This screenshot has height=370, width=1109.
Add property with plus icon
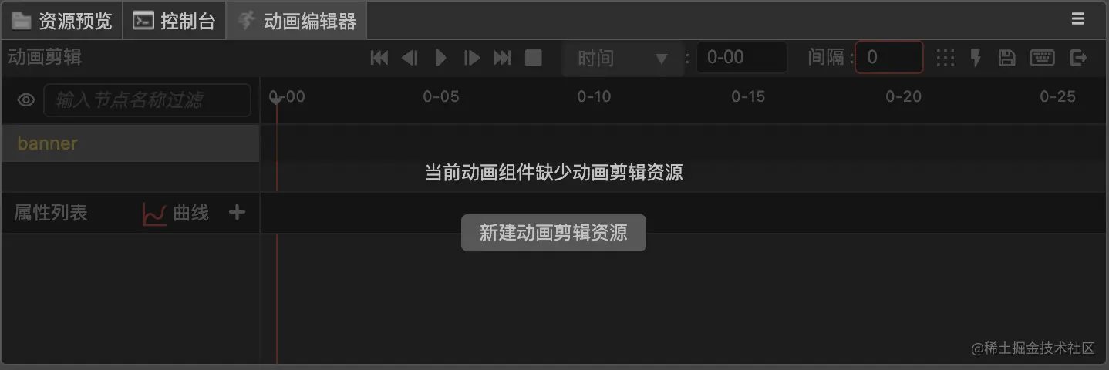237,212
